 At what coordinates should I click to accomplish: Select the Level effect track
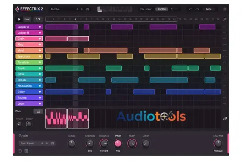point(29,103)
